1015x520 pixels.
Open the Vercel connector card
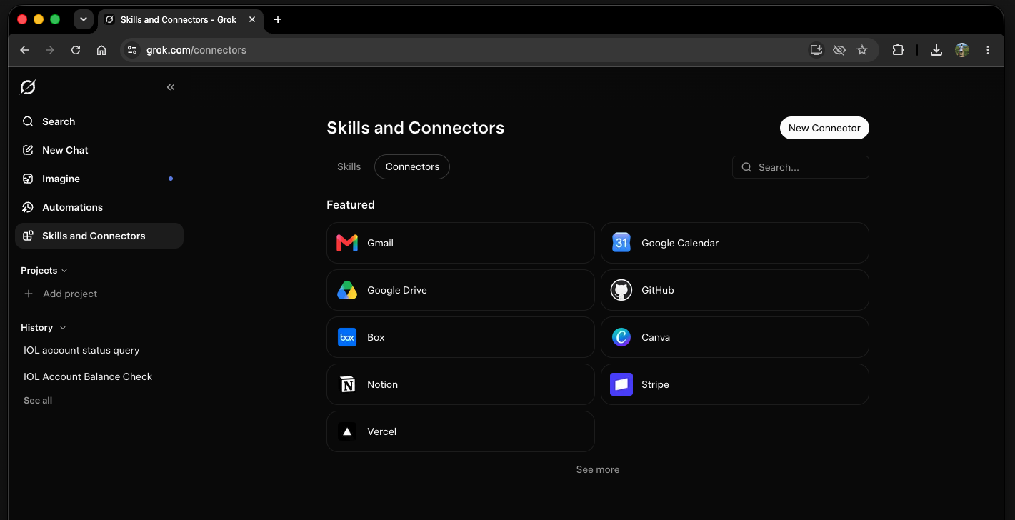(461, 431)
